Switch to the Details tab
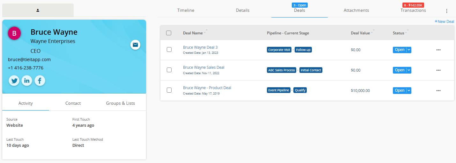The height and width of the screenshot is (163, 456). click(243, 10)
